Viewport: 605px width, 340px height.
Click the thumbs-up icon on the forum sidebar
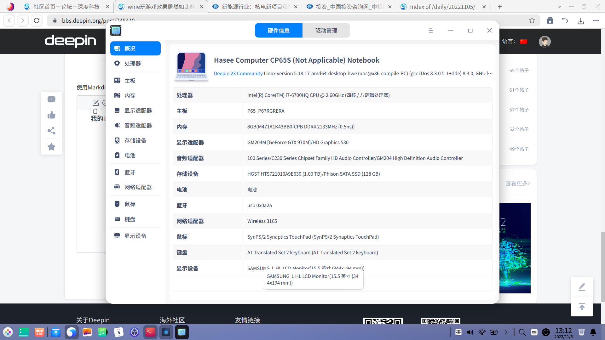(x=51, y=115)
